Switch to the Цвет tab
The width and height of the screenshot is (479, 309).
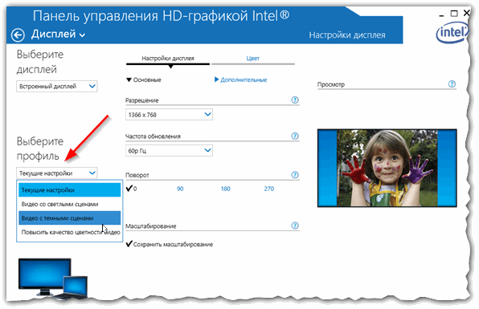pyautogui.click(x=253, y=59)
